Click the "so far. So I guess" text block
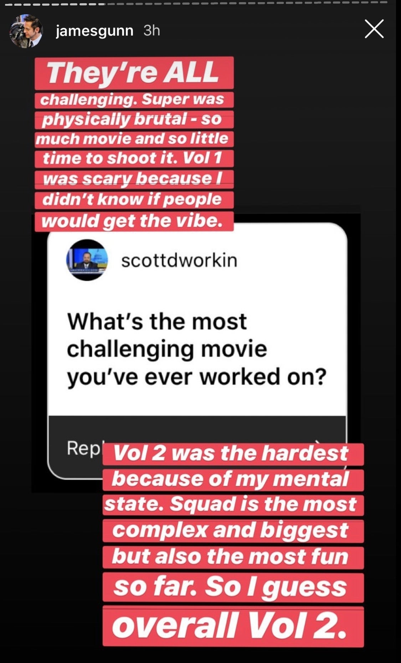This screenshot has height=663, width=401. (233, 587)
